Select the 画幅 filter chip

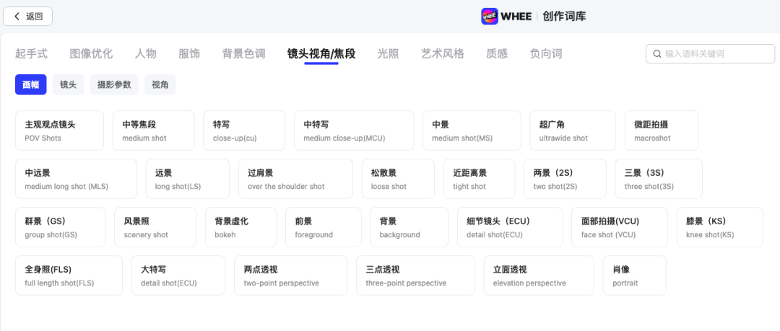[x=31, y=84]
